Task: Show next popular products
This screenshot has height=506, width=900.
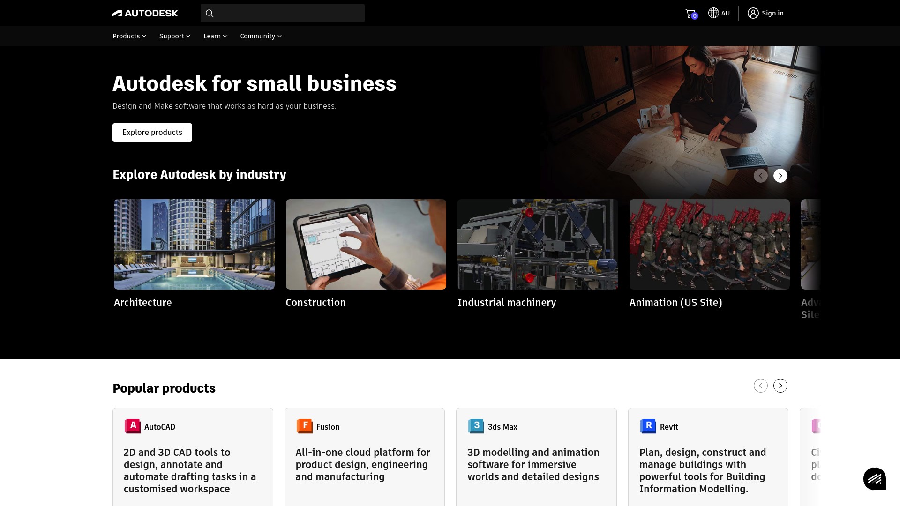Action: pyautogui.click(x=780, y=386)
